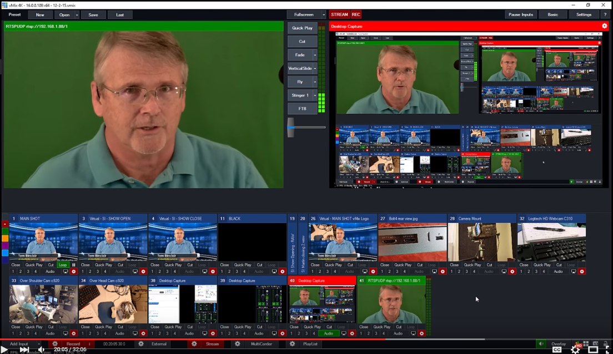613x354 pixels.
Task: Open the red gear on Desktop Capture preview header
Action: [x=604, y=26]
